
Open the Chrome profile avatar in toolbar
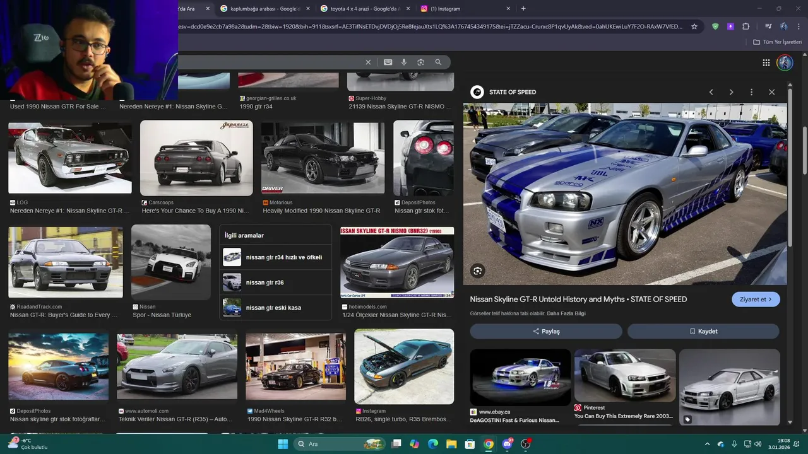(x=783, y=26)
